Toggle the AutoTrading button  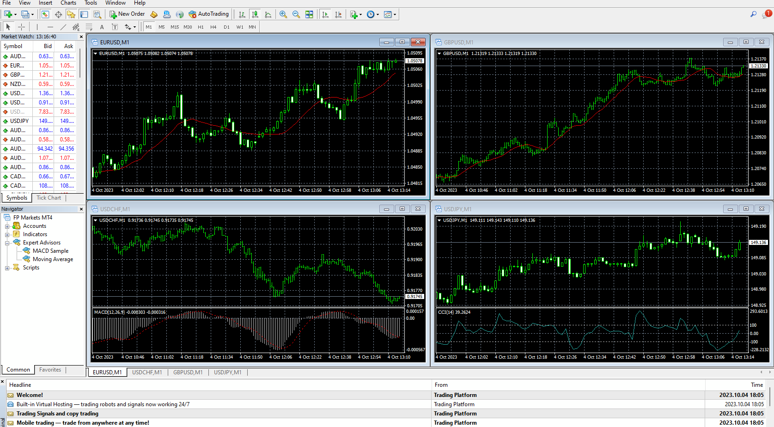(209, 14)
